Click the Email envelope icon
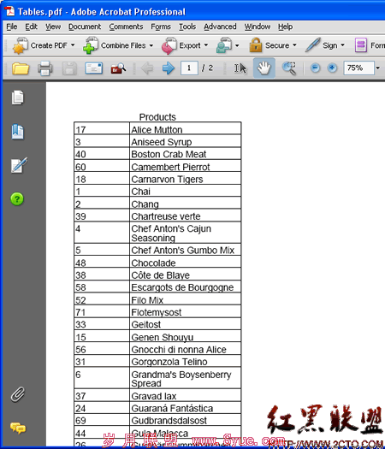Screen dimensions: 385x449 pyautogui.click(x=93, y=68)
